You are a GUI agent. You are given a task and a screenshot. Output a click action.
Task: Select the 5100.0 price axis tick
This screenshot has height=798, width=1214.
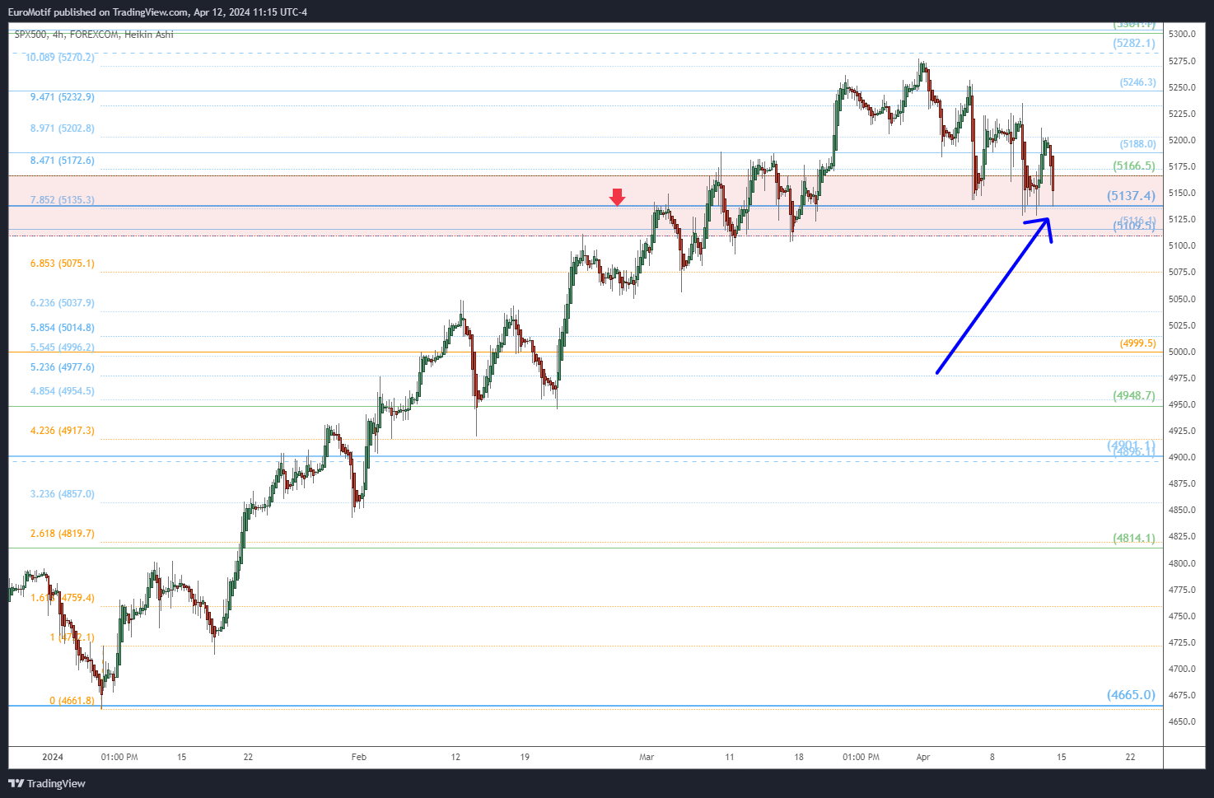[x=1182, y=245]
